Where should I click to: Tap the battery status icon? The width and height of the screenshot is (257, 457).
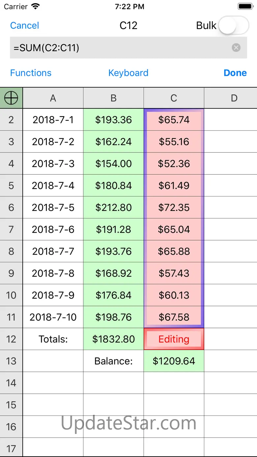tap(245, 6)
